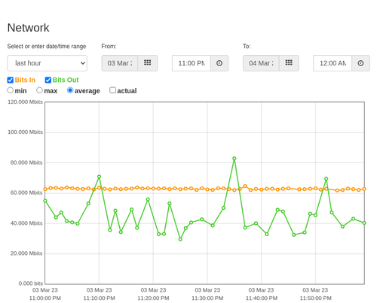
Task: Click the '120.000 Mbits' axis label
Action: pos(25,102)
